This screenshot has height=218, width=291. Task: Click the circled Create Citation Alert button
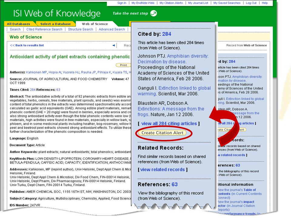coord(162,133)
